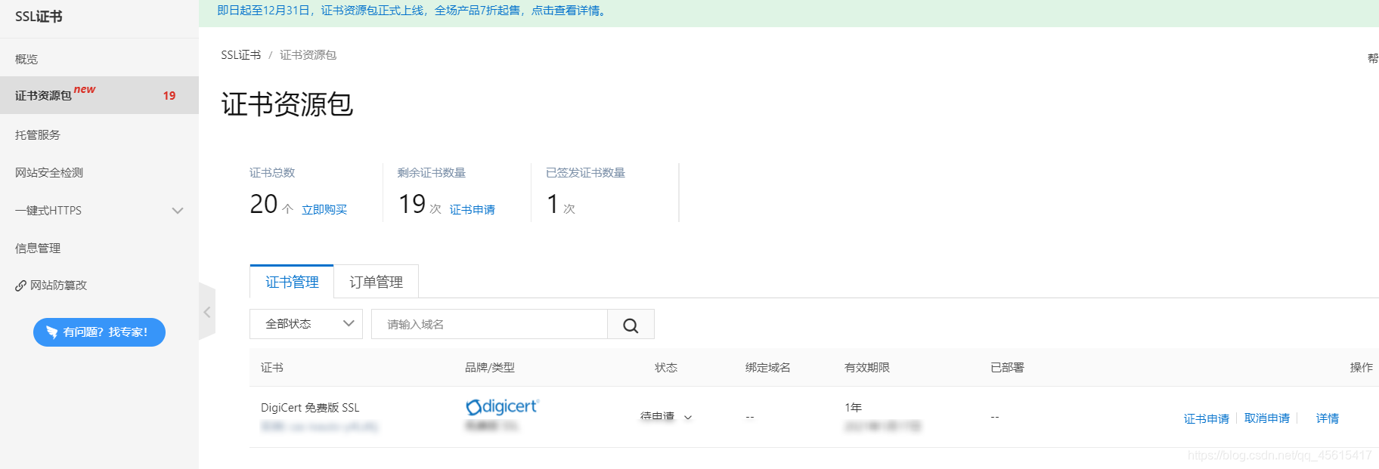Click the DigiCert 免费版 SSL certificate name
The height and width of the screenshot is (469, 1379).
click(x=310, y=408)
